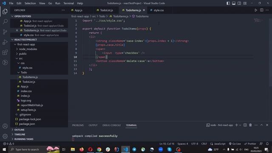This screenshot has height=153, width=272.
Task: Open Customize Layout icon
Action: pos(245,3)
